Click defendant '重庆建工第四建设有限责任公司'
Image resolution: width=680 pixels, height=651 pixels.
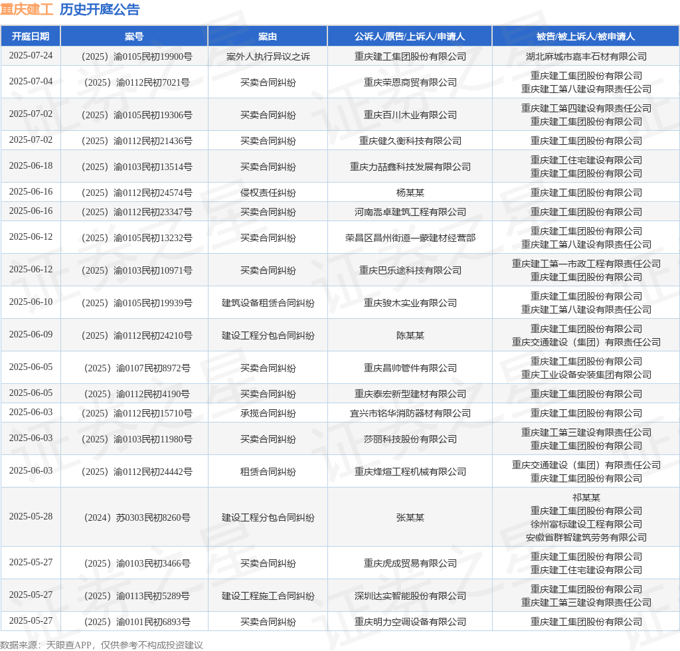click(x=586, y=108)
